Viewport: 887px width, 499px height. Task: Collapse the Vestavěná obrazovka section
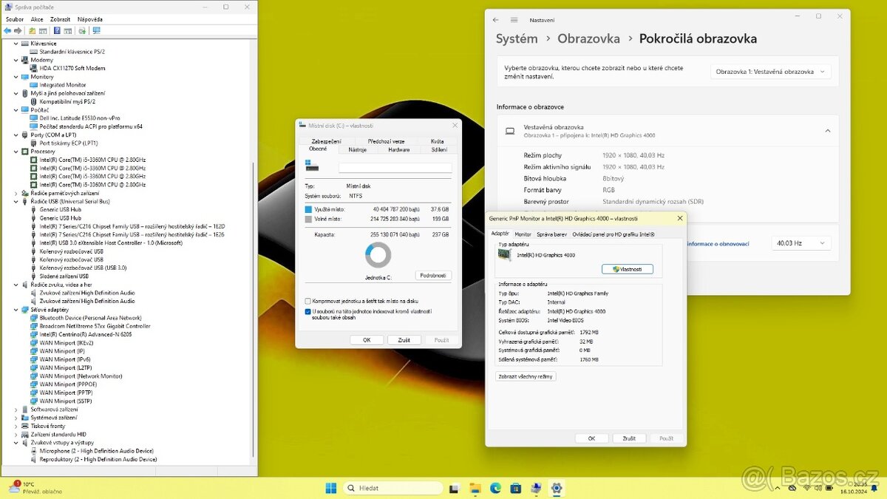coord(827,130)
